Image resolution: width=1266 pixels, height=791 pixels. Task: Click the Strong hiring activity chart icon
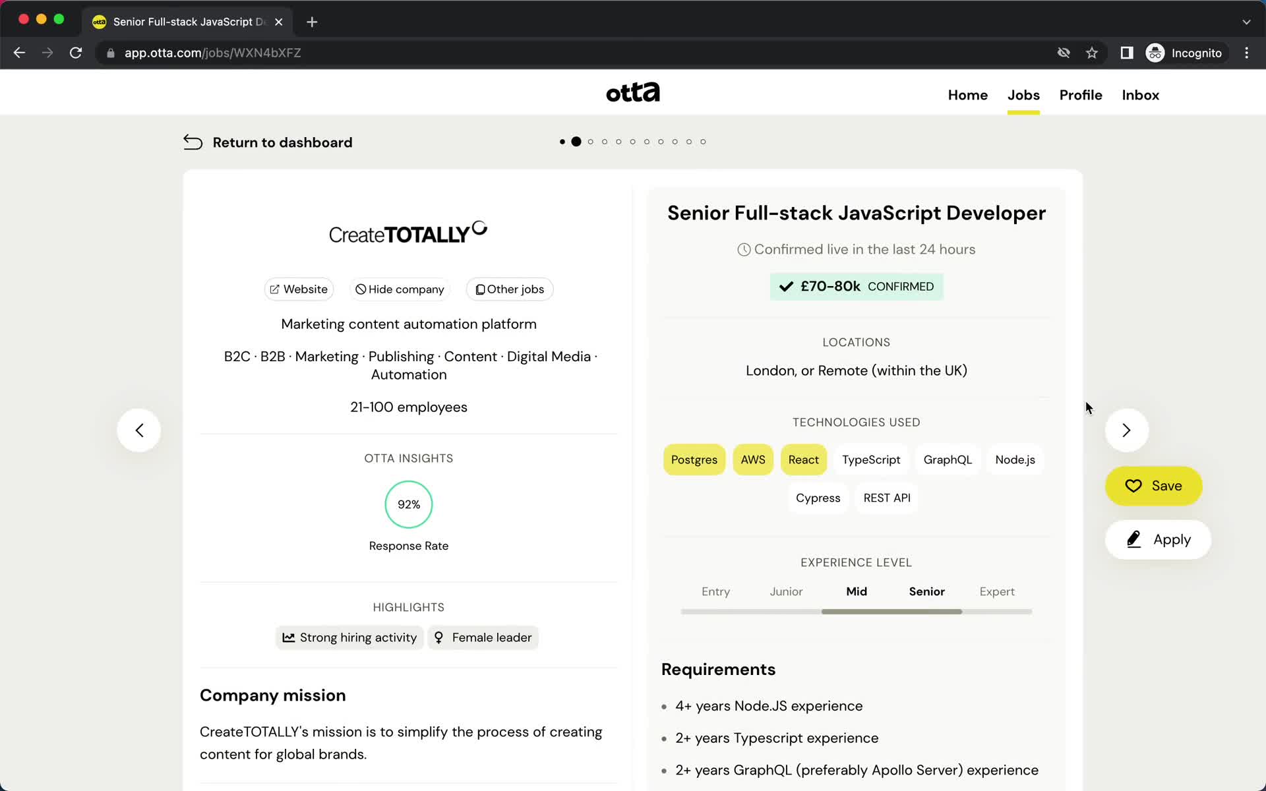[289, 637]
